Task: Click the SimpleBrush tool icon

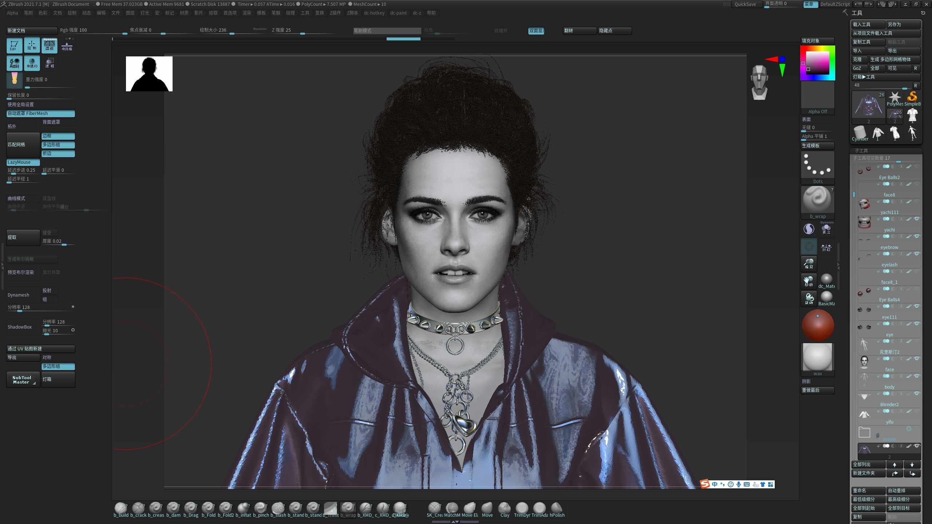Action: pos(912,99)
